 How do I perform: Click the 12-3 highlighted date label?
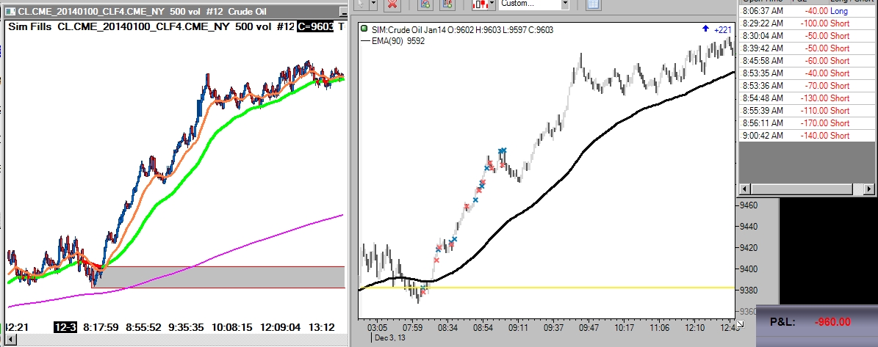tap(65, 327)
